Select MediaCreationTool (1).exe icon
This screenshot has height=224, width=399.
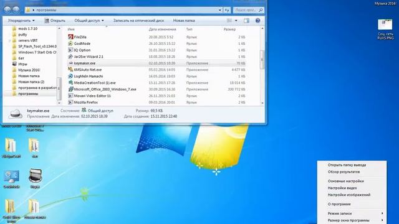[x=70, y=83]
